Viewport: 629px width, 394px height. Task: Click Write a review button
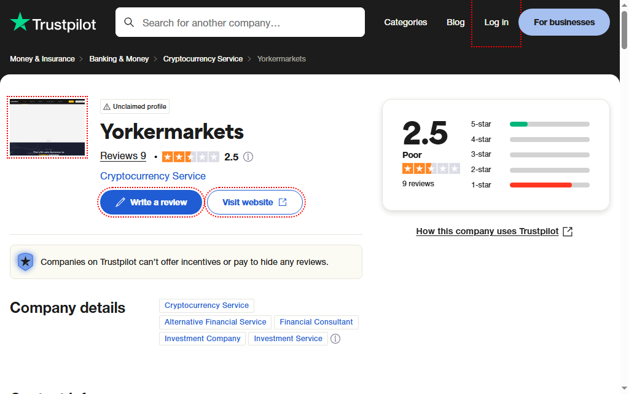pyautogui.click(x=151, y=202)
